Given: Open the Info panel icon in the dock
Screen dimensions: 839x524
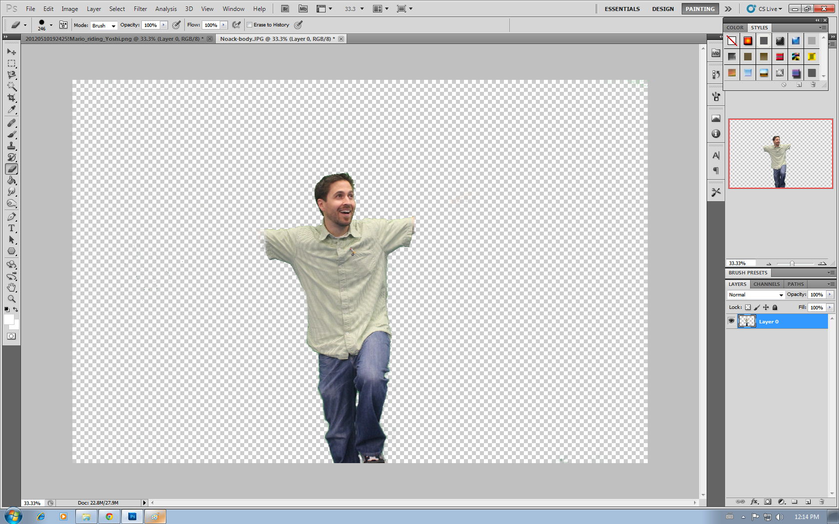Looking at the screenshot, I should 716,134.
